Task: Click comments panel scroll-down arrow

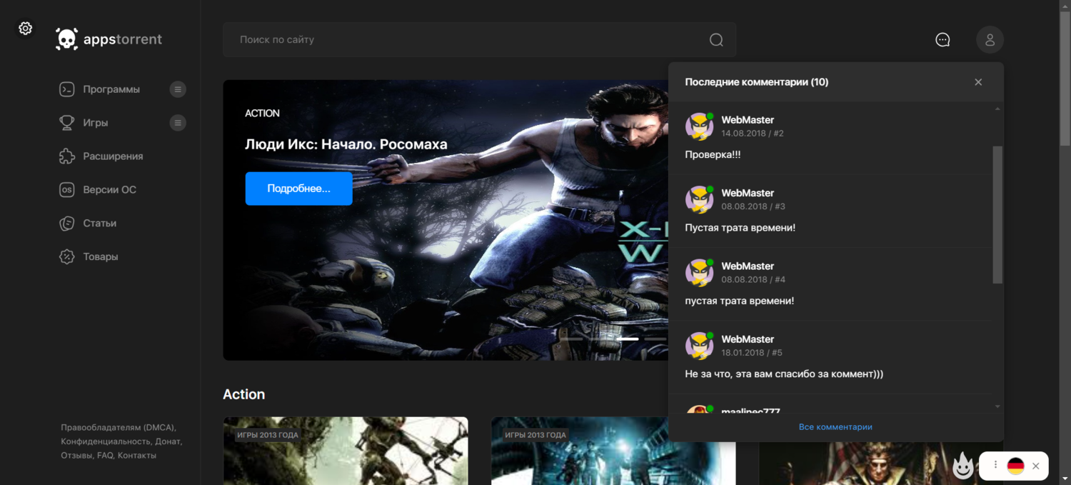Action: [997, 407]
